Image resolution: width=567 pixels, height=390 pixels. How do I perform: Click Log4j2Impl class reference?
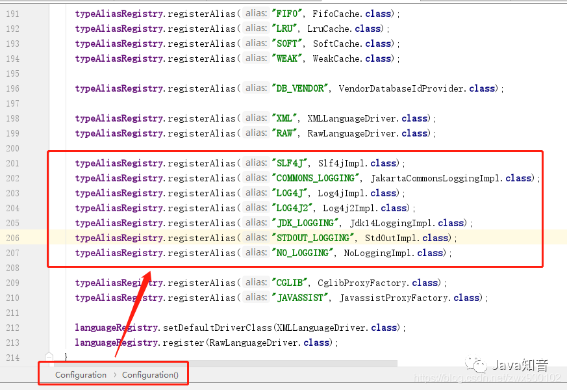coord(349,208)
